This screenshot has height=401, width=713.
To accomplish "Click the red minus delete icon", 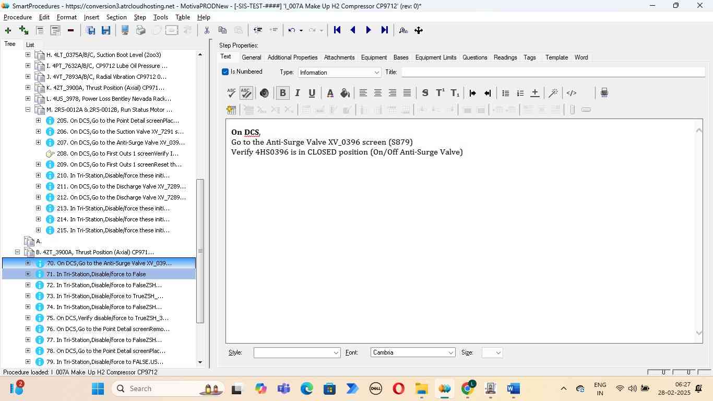I will [70, 30].
